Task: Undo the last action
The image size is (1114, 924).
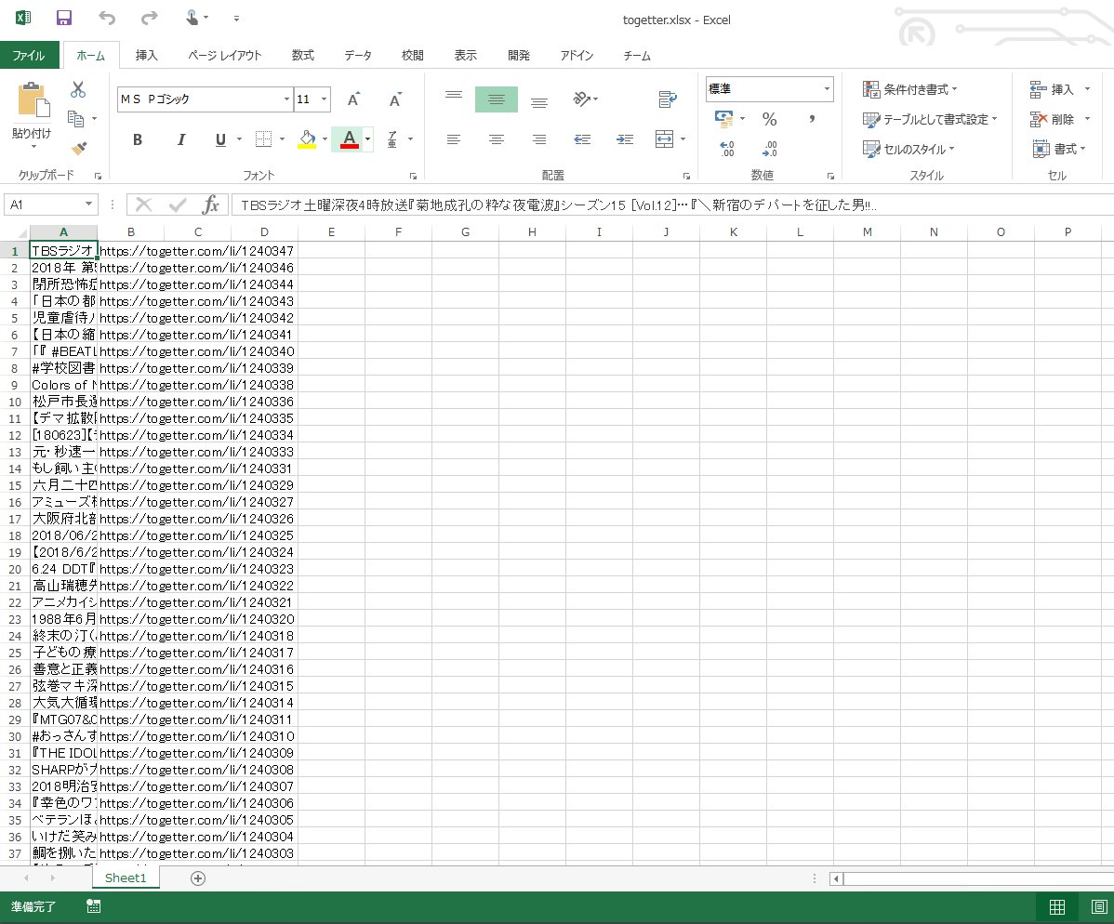Action: tap(107, 18)
